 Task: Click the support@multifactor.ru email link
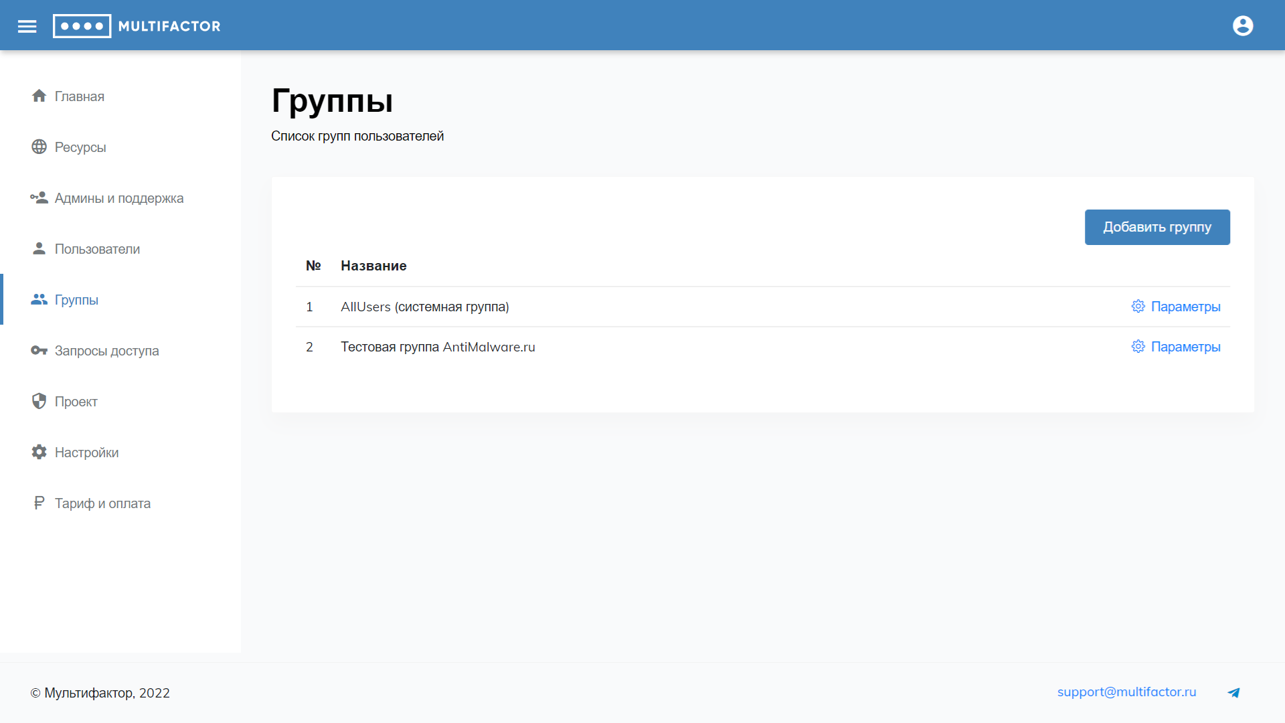coord(1126,692)
